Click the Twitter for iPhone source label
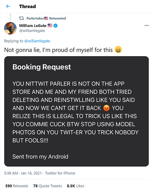The image size is (153, 192). click(60, 173)
